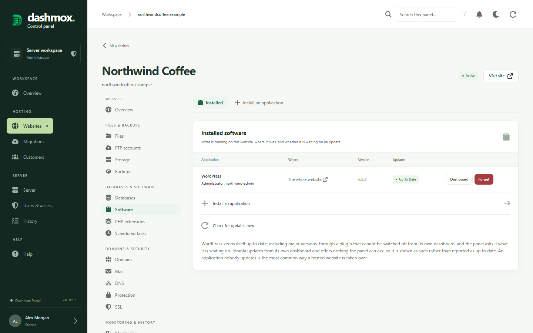This screenshot has width=533, height=333.
Task: Open notifications bell
Action: (479, 14)
